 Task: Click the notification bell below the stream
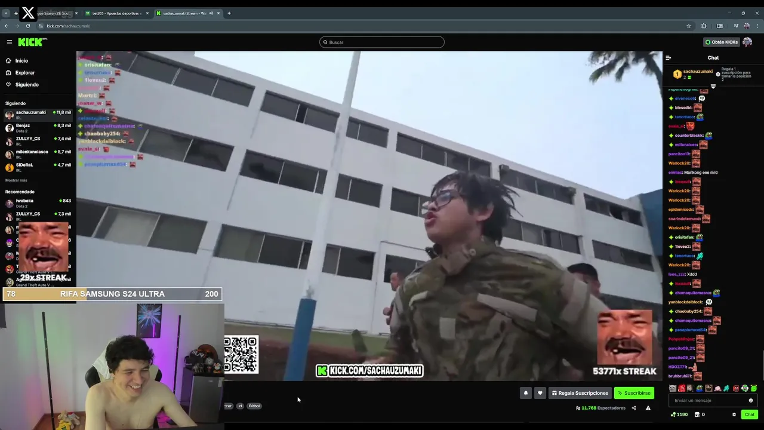(526, 393)
